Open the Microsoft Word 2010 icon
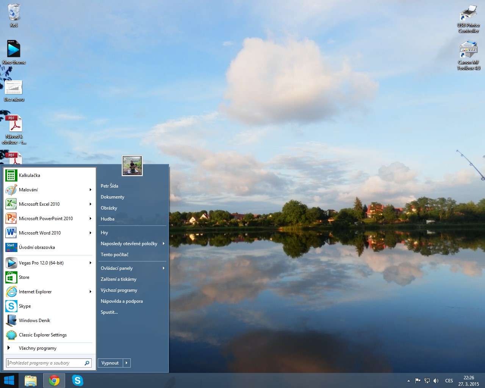This screenshot has height=388, width=485. click(11, 233)
